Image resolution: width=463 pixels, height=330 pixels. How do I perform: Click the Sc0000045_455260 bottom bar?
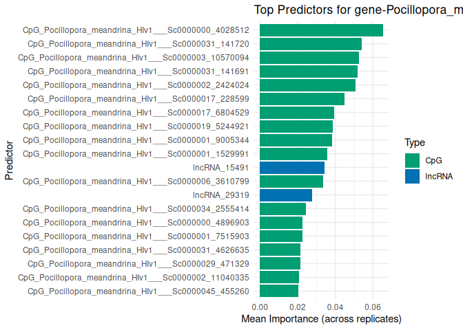(279, 291)
